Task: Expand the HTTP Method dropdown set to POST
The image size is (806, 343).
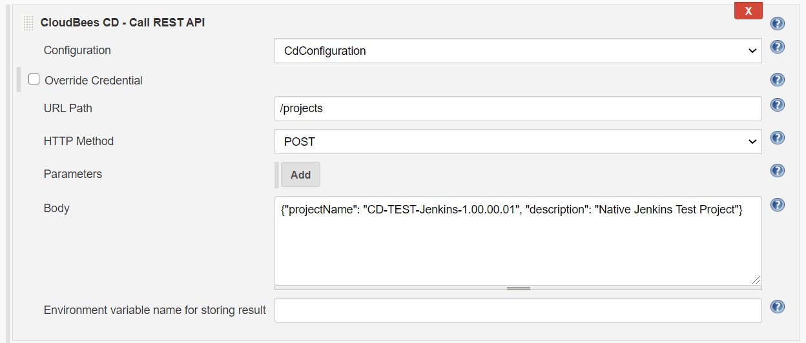Action: pyautogui.click(x=518, y=141)
